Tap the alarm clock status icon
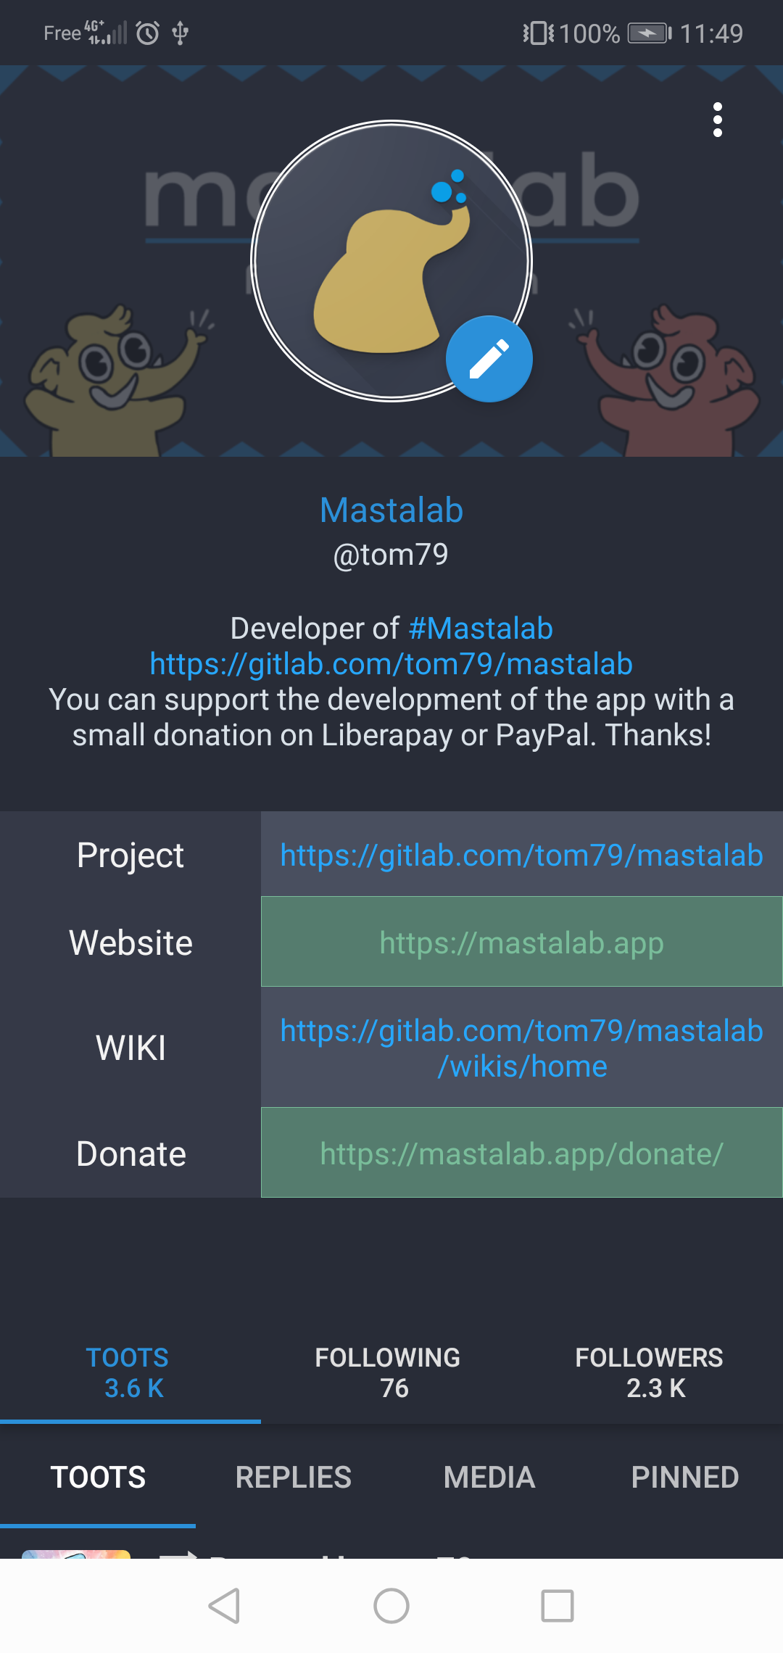The width and height of the screenshot is (783, 1653). pos(148,33)
